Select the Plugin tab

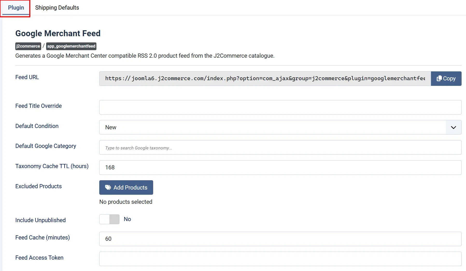click(x=16, y=8)
